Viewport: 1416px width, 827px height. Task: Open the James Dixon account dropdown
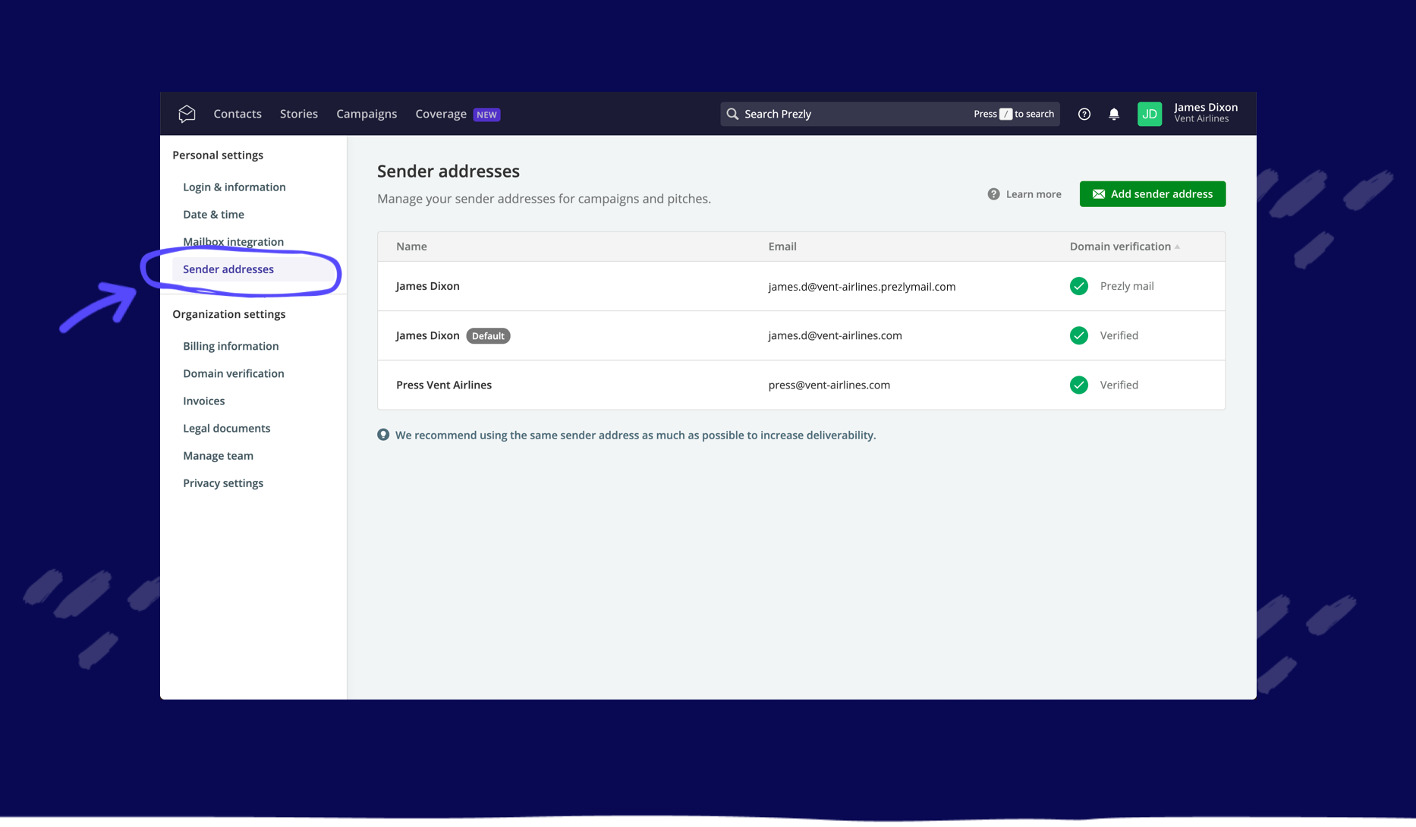click(1205, 112)
